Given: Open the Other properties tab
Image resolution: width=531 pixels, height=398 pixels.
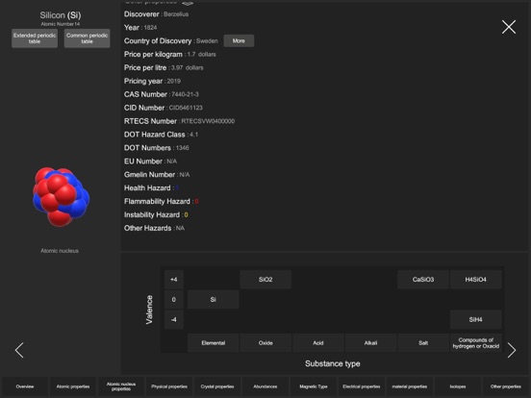Looking at the screenshot, I should [506, 386].
